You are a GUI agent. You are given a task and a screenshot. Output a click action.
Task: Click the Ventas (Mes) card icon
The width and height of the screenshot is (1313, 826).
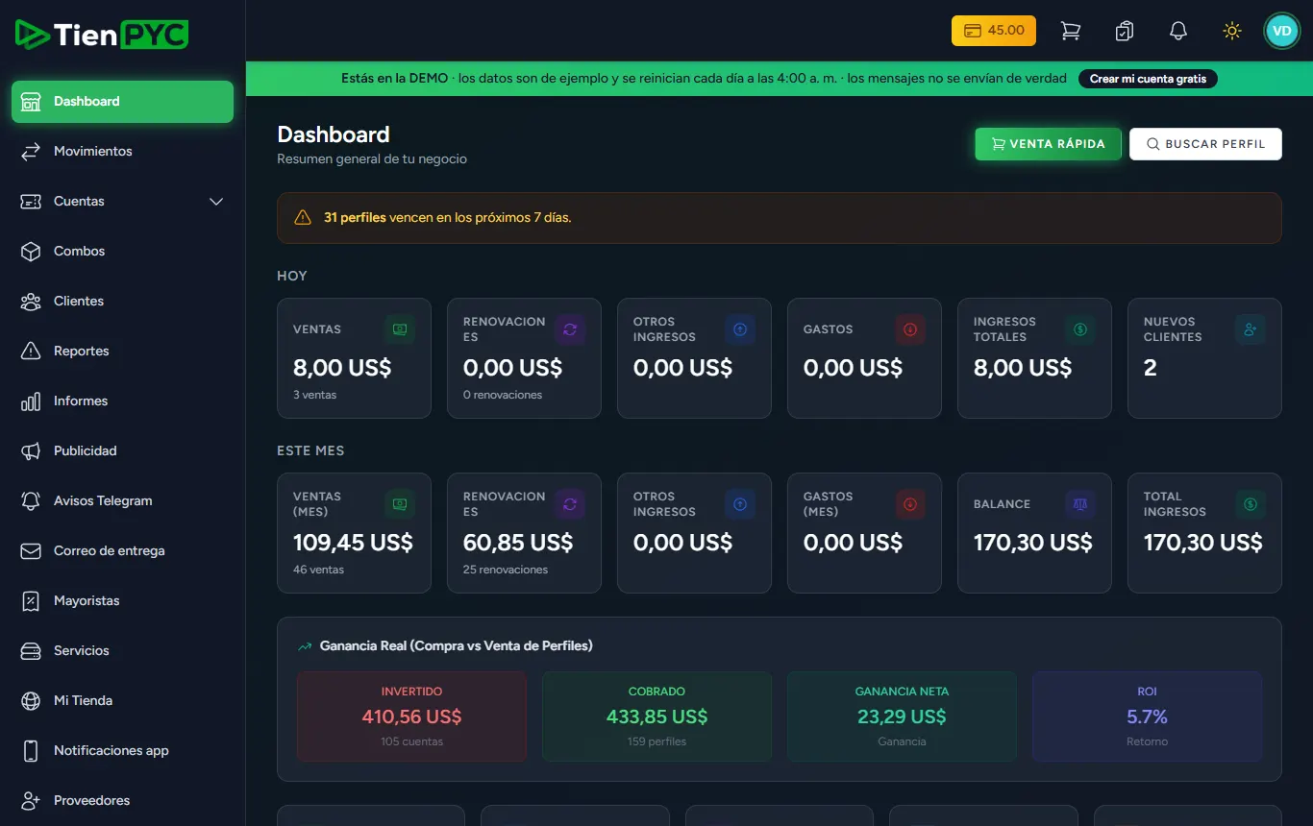tap(400, 504)
